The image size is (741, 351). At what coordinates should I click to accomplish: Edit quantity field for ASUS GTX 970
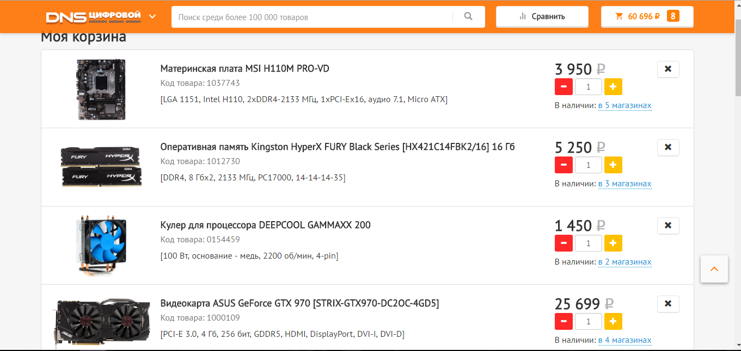589,322
